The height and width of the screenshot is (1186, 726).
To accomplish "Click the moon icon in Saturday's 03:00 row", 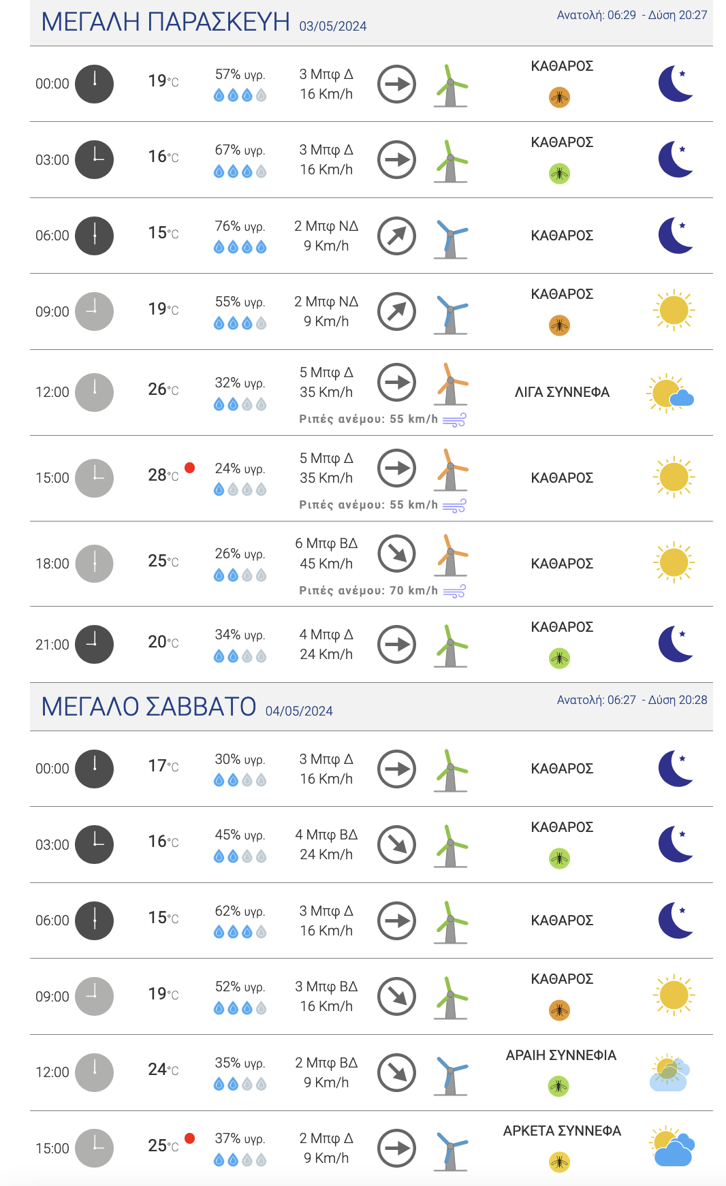I will 676,844.
